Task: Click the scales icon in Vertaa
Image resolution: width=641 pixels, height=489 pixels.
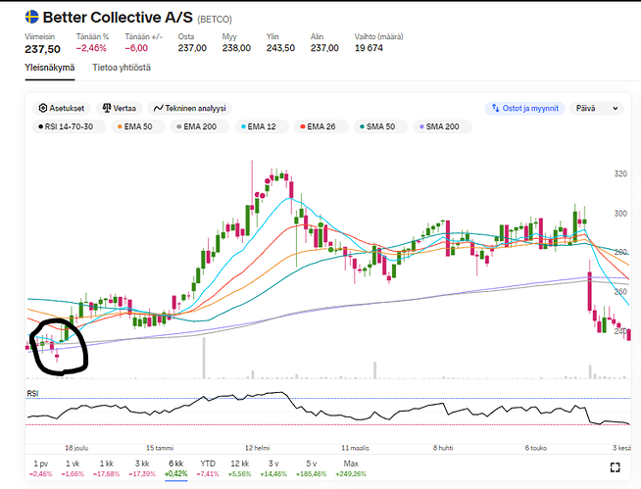Action: tap(107, 108)
